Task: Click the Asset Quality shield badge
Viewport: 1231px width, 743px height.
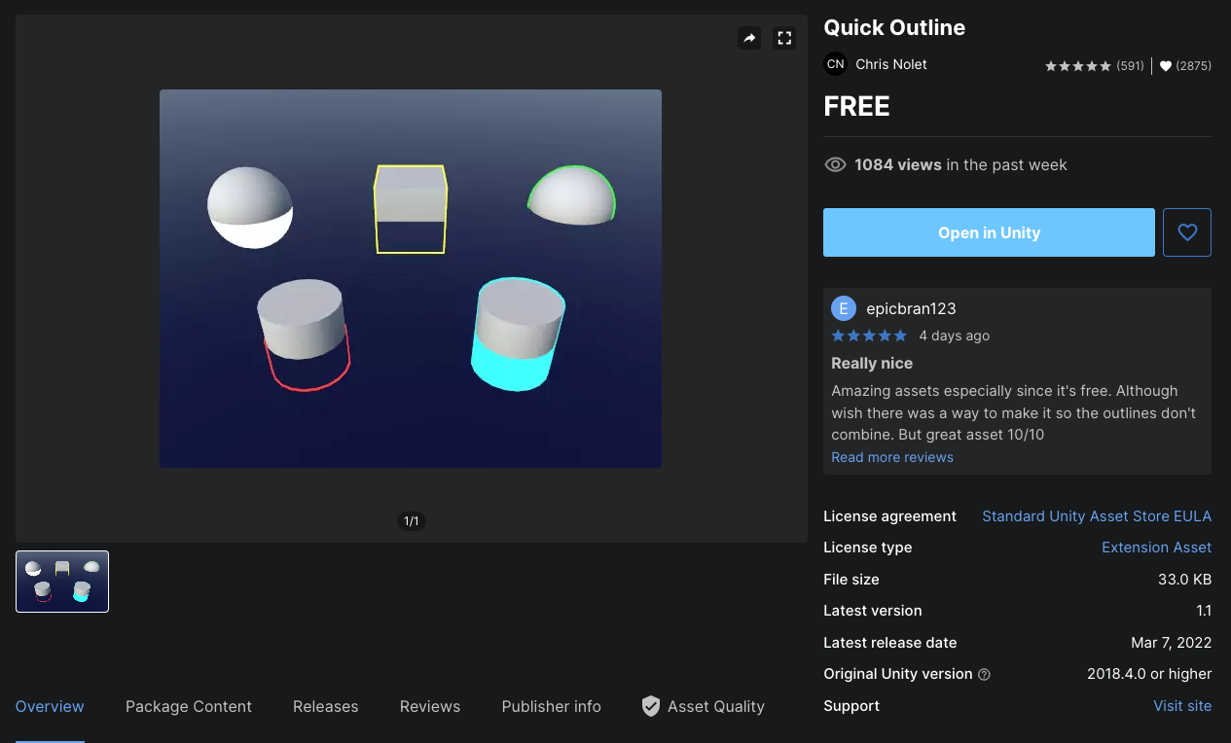Action: 650,706
